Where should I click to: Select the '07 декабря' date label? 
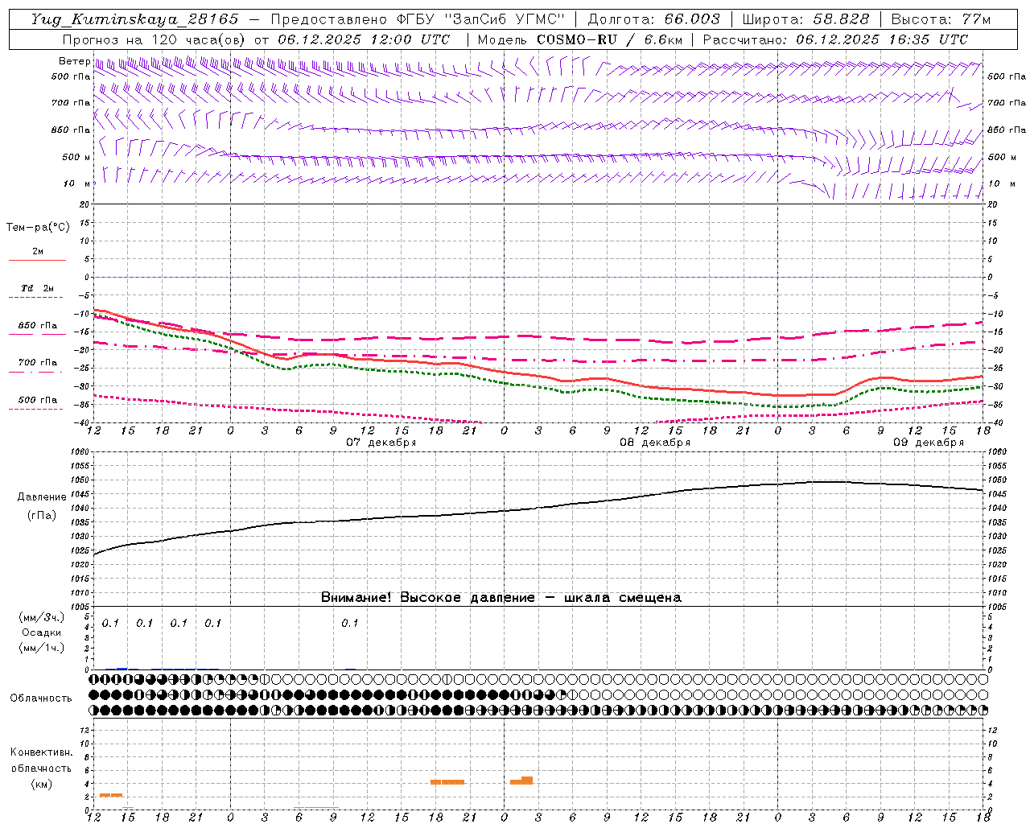click(x=381, y=443)
